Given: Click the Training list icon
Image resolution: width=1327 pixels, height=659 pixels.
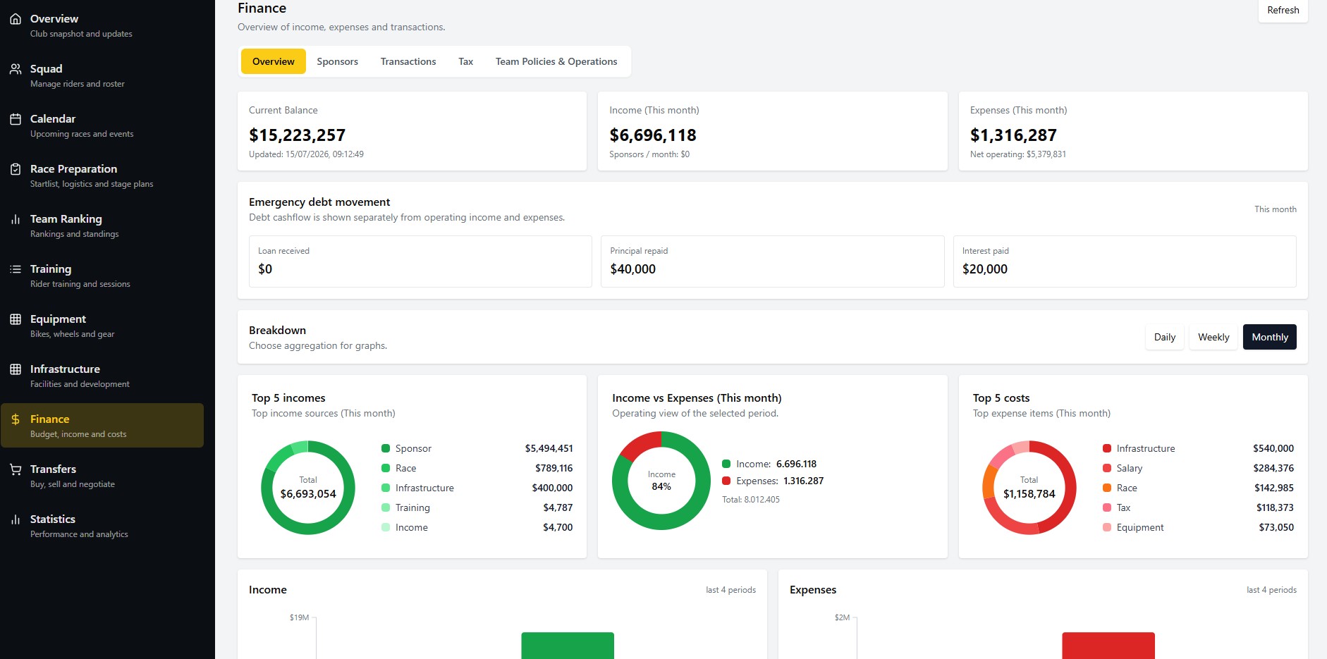Looking at the screenshot, I should [x=16, y=269].
